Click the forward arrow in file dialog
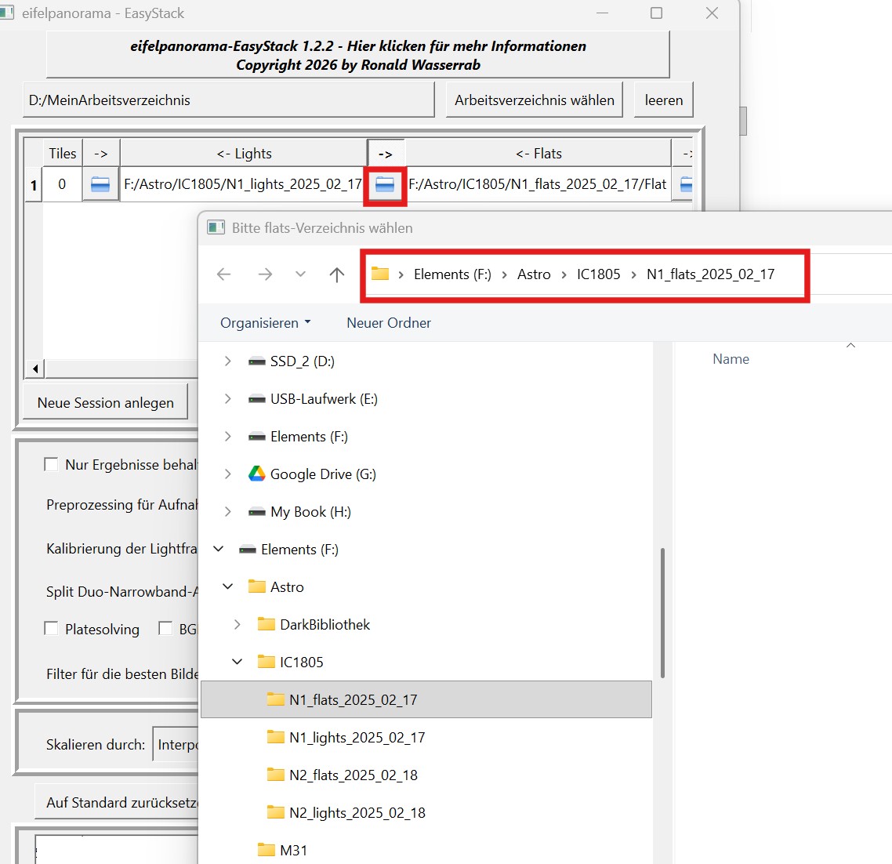 (x=265, y=274)
